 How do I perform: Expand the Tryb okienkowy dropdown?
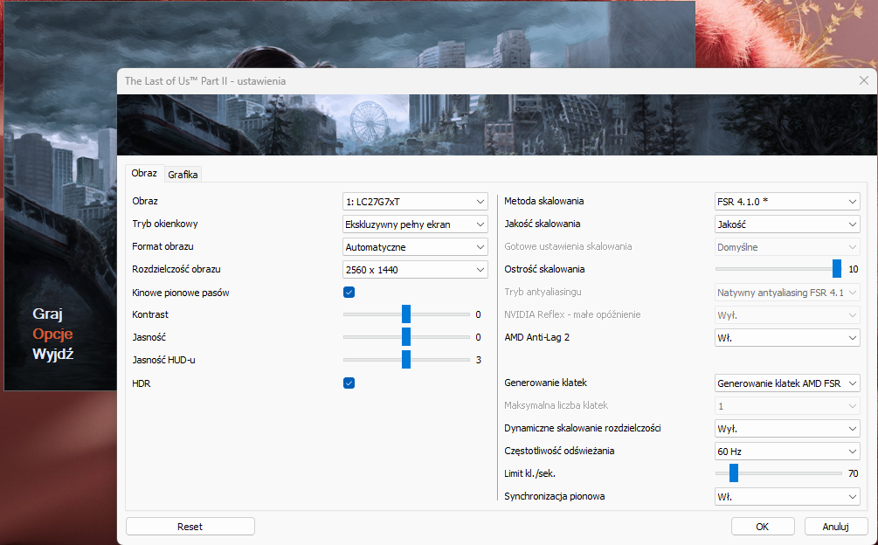tap(415, 224)
